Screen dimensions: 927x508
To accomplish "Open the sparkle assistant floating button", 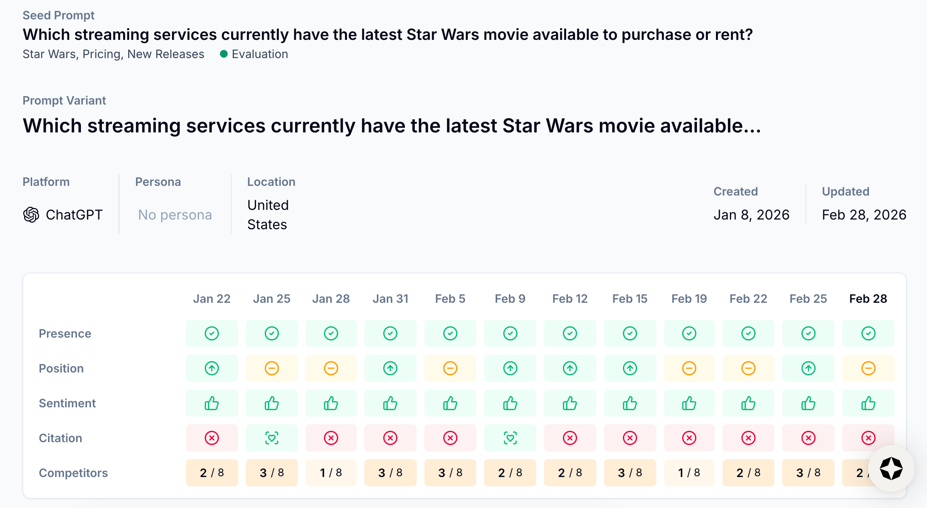I will (x=891, y=469).
